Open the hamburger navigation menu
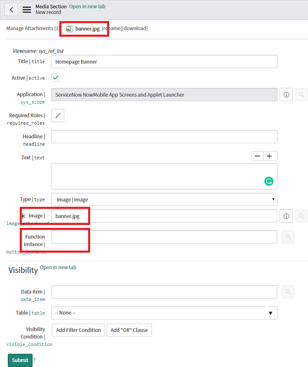Screen dimensions: 308x367 [26, 9]
